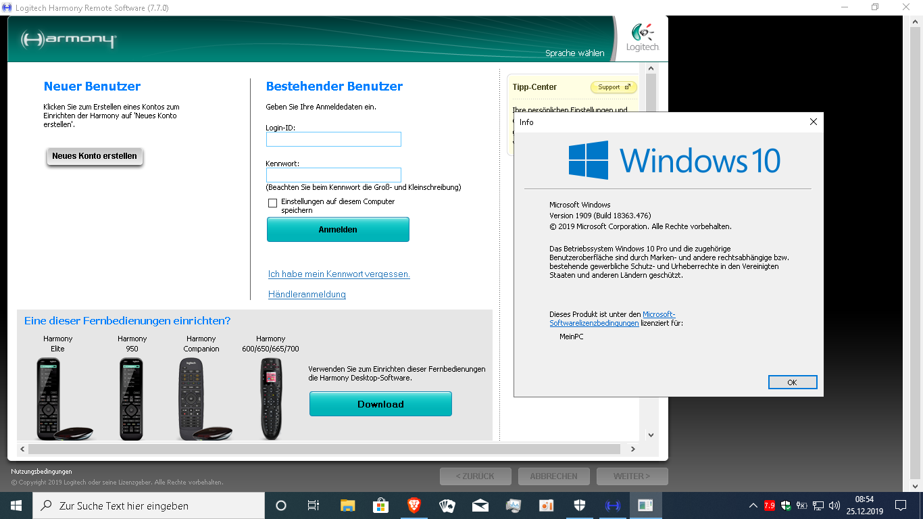Image resolution: width=923 pixels, height=519 pixels.
Task: Click the 'Bestehender Benutzer' heading
Action: tap(334, 86)
